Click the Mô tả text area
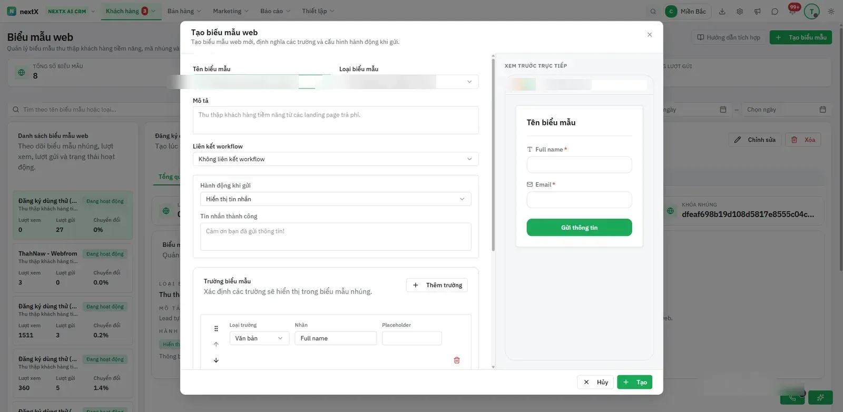This screenshot has width=843, height=412. pyautogui.click(x=336, y=120)
